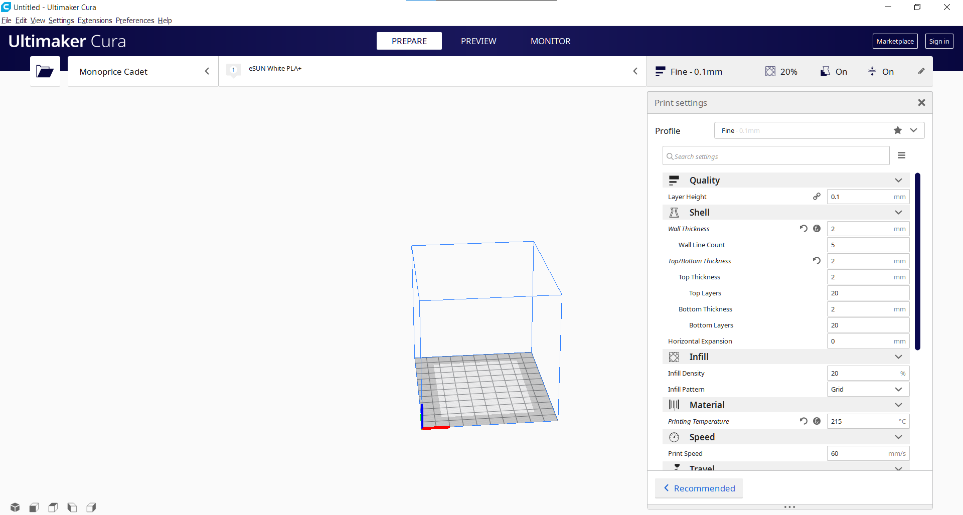Close the Print settings panel

pos(921,102)
